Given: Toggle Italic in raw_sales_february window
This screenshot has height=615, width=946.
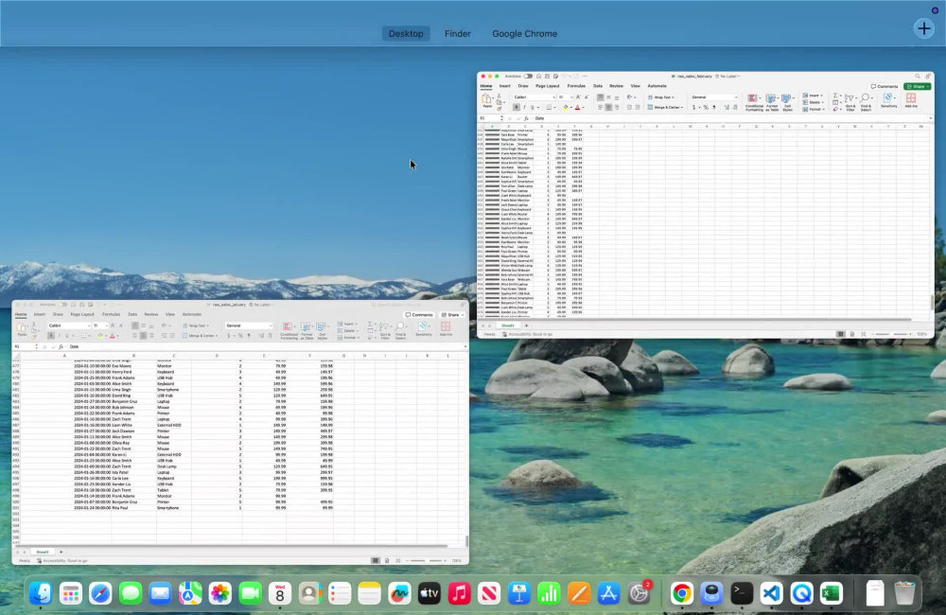Looking at the screenshot, I should 524,108.
